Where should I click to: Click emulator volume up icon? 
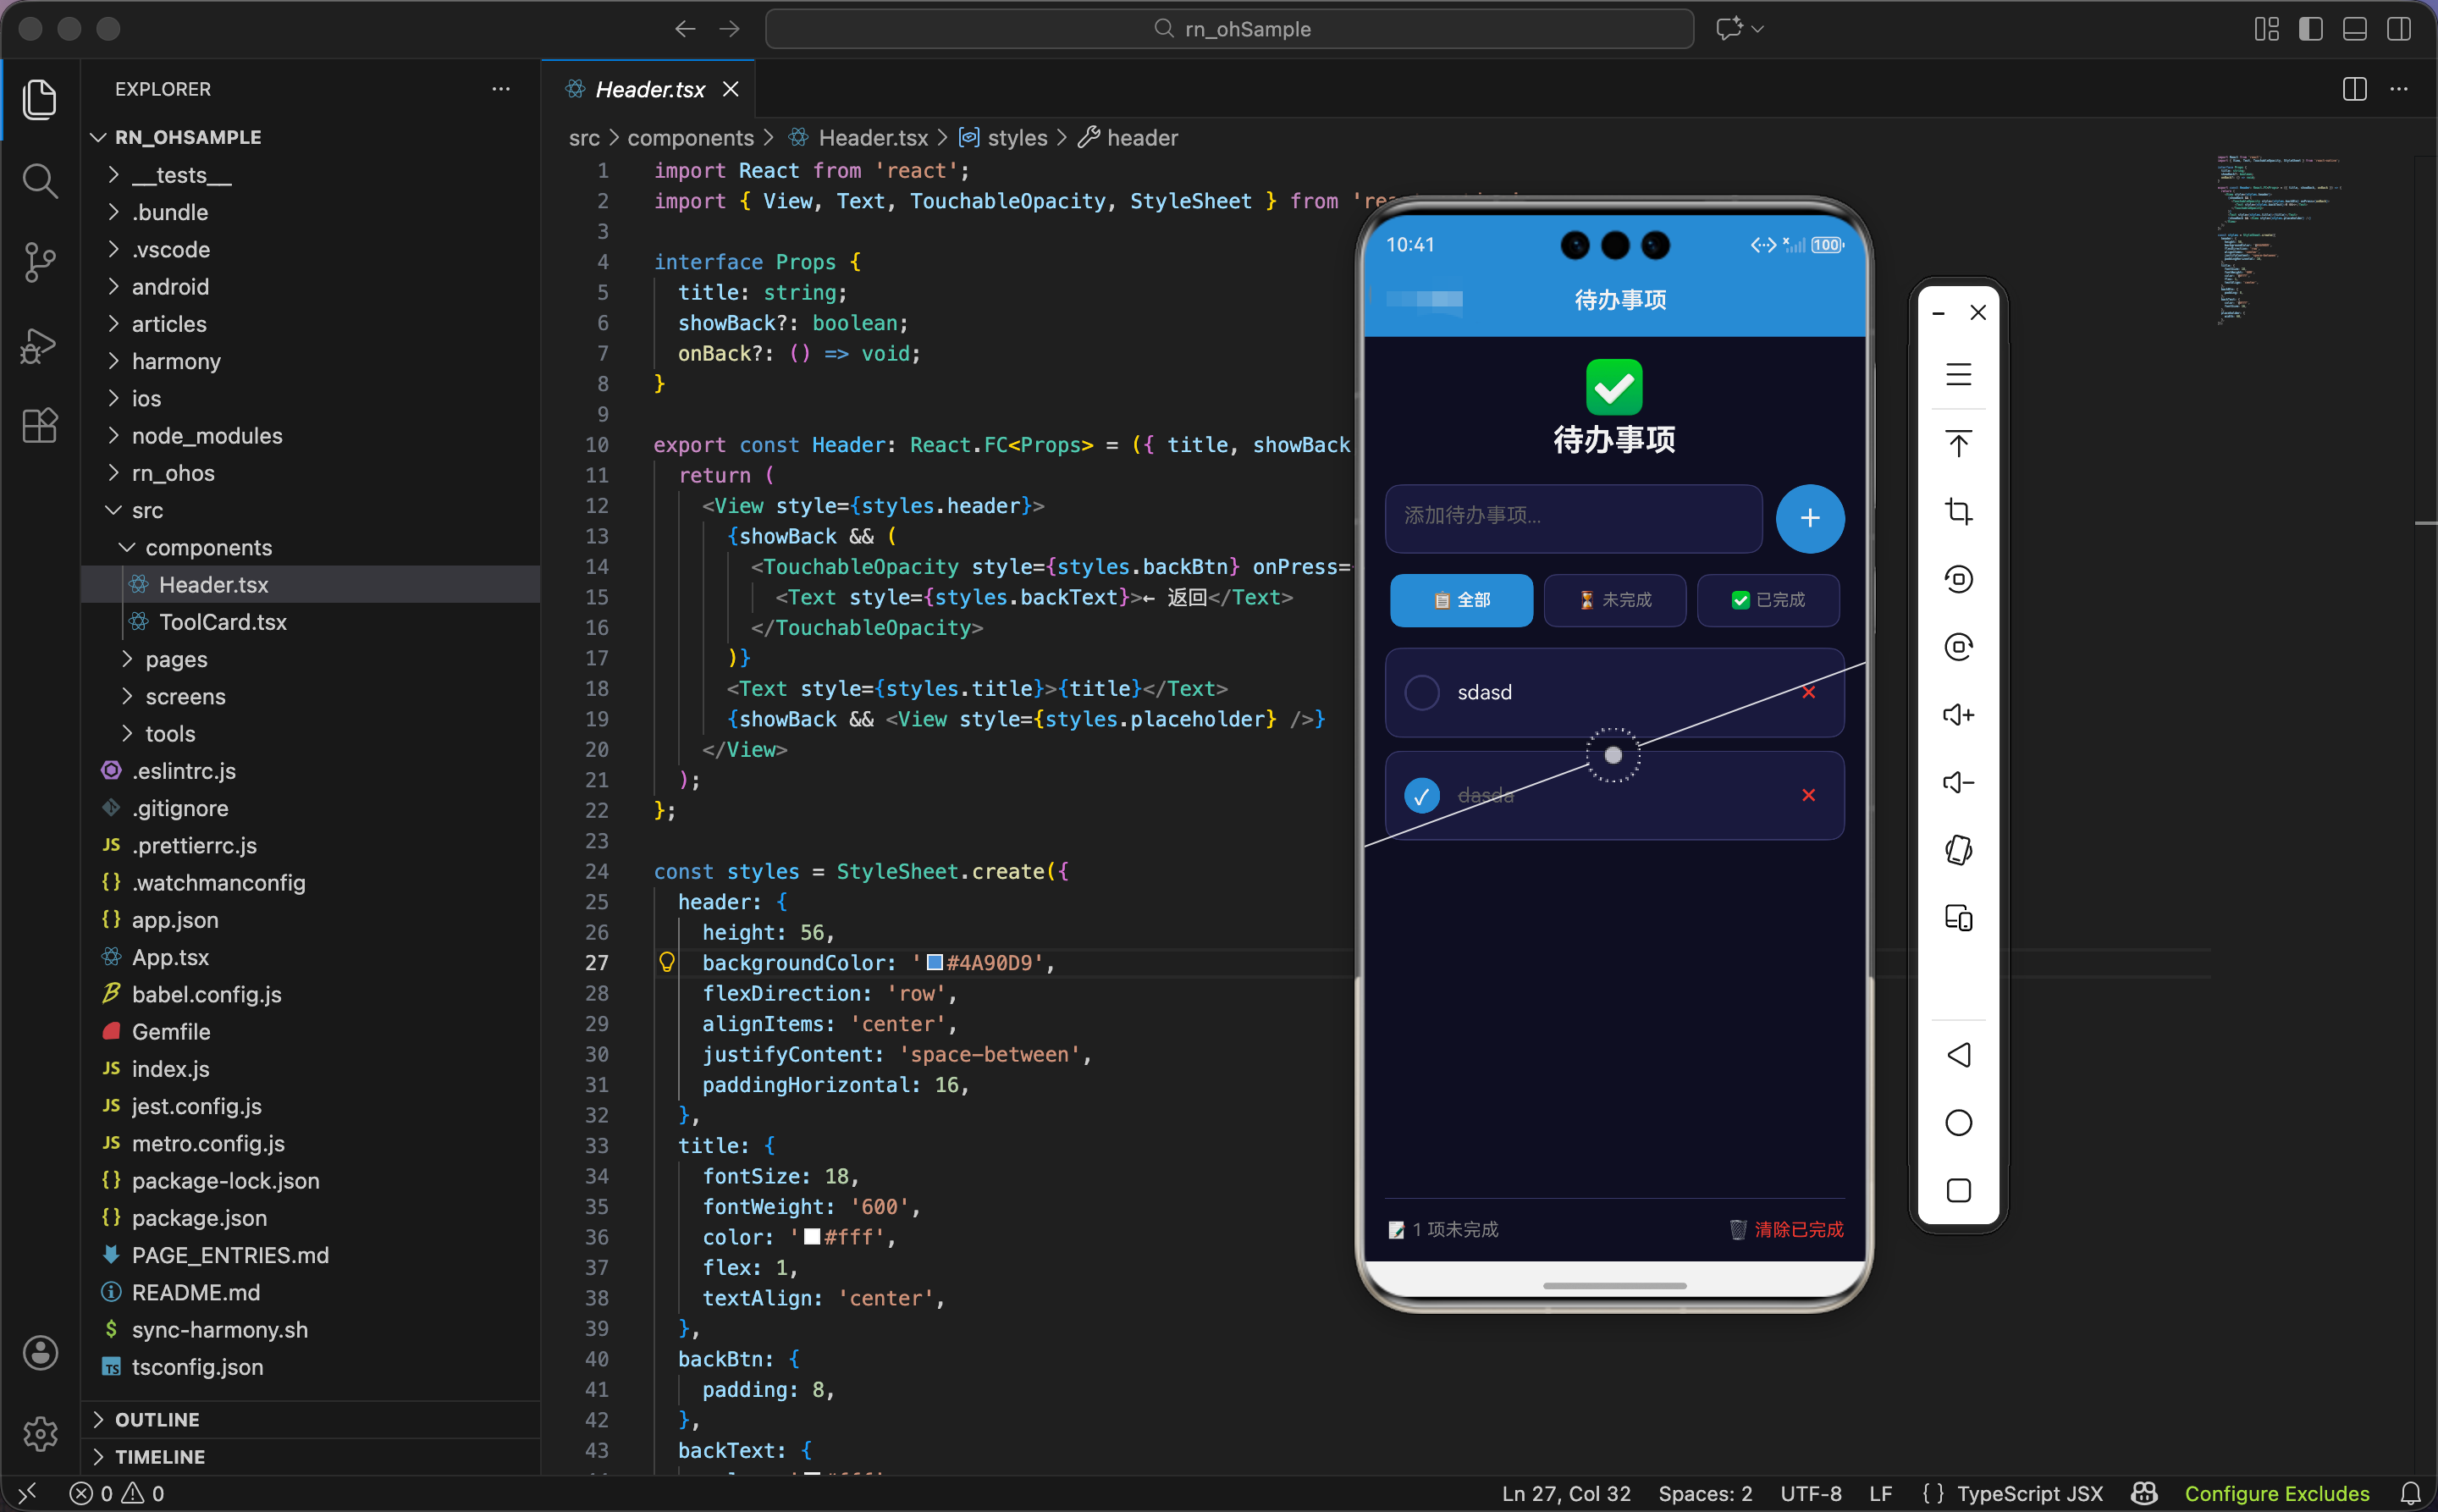point(1958,714)
